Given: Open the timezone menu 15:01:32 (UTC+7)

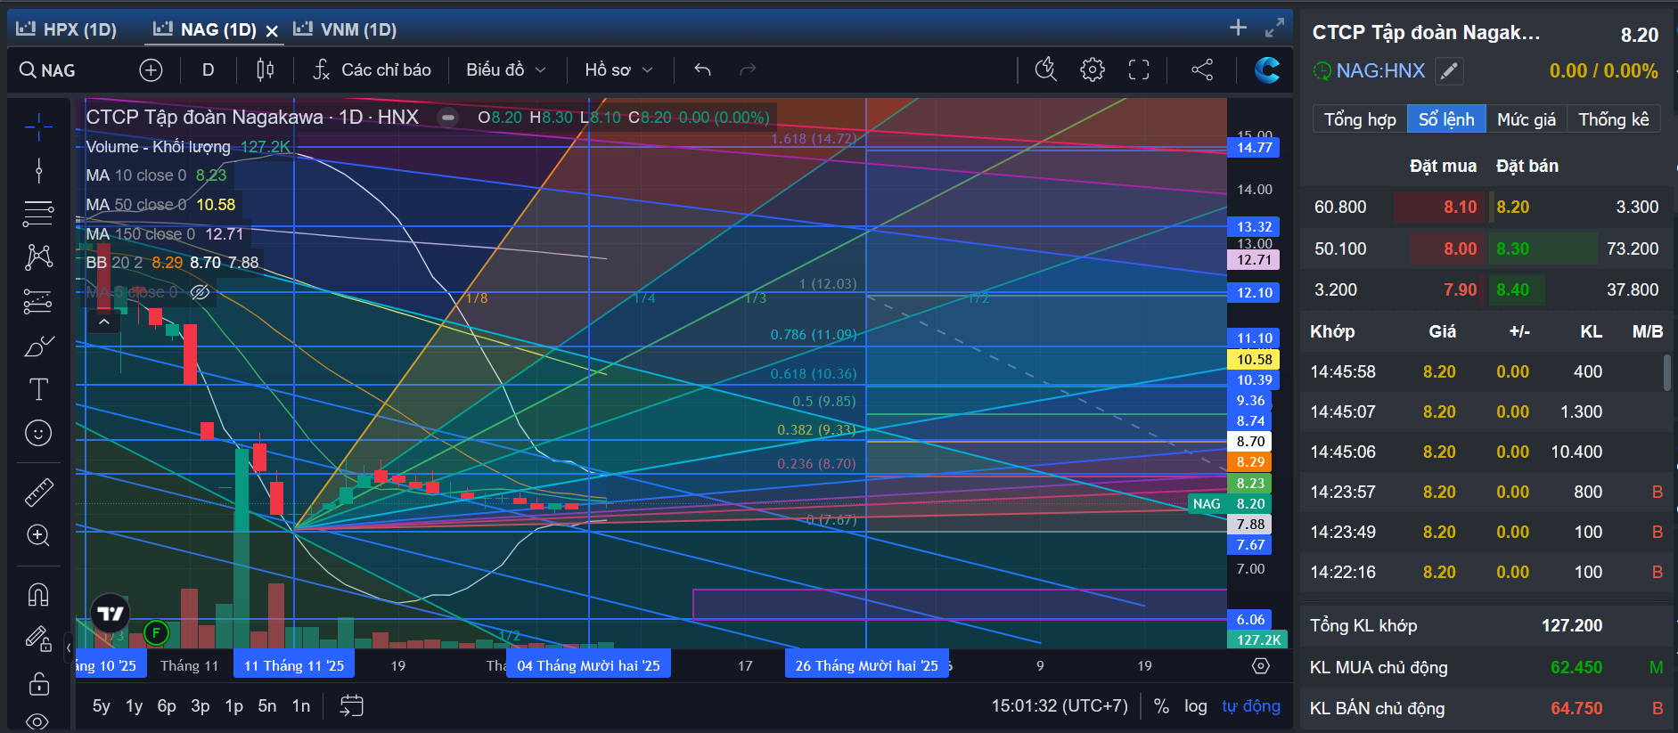Looking at the screenshot, I should [1060, 706].
